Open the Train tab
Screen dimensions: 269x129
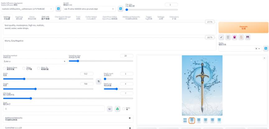coord(78,18)
